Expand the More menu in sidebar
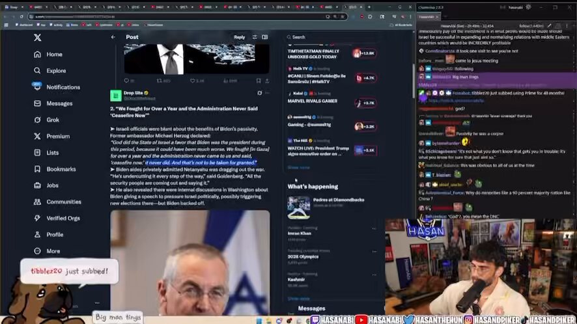 pyautogui.click(x=47, y=251)
